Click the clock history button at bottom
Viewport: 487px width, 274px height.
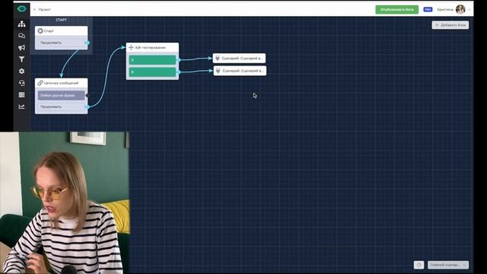(x=419, y=265)
